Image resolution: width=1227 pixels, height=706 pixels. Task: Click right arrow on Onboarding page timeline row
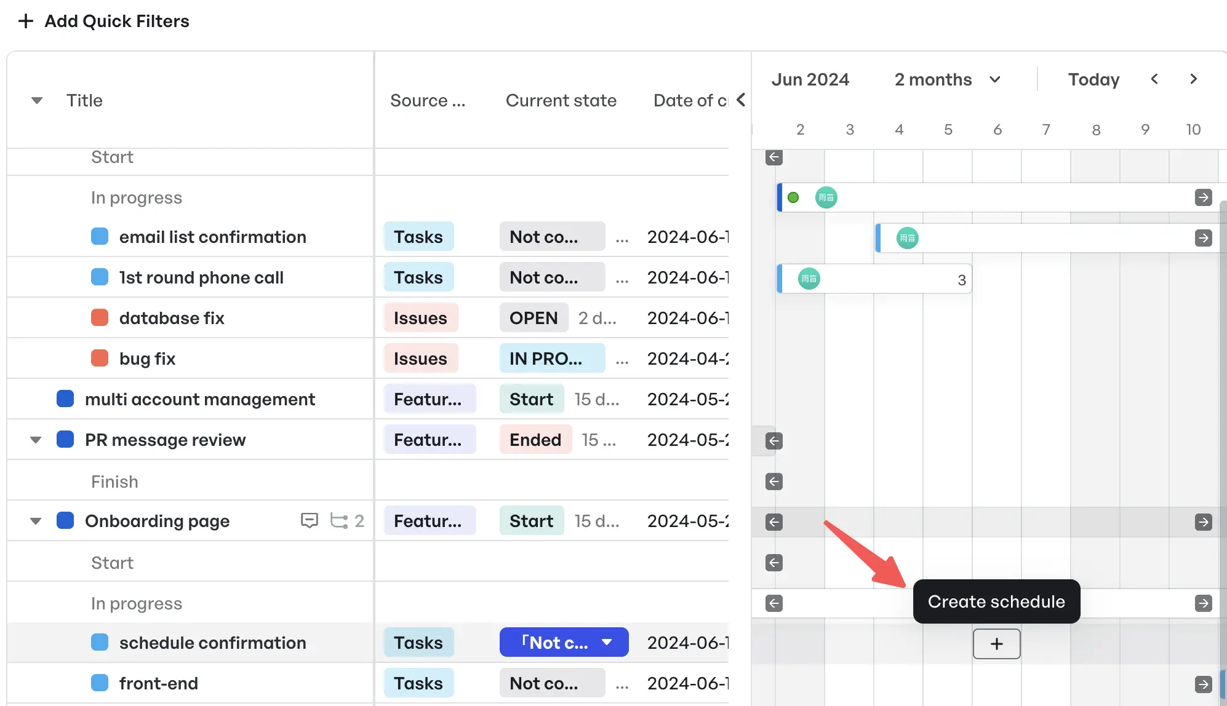pos(1204,522)
